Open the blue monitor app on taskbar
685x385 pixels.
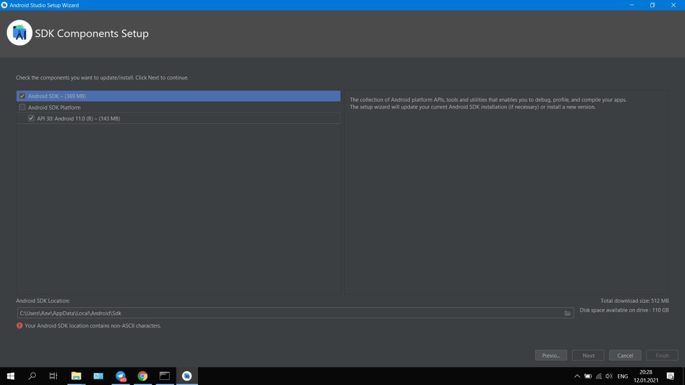[98, 376]
